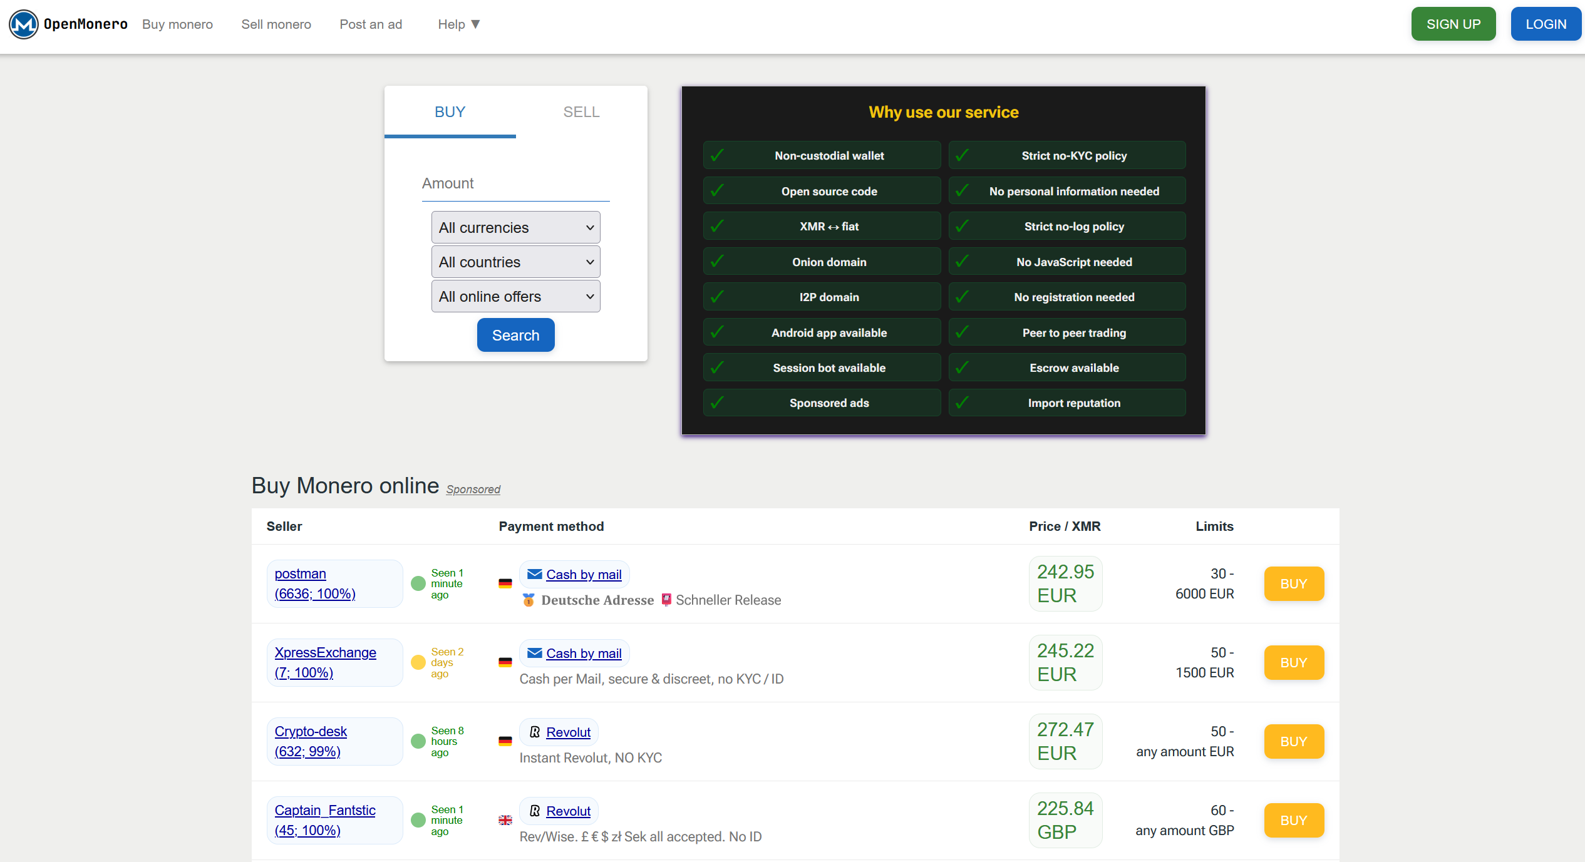Click the Revolut icon in Captain_Fantstic row

535,811
